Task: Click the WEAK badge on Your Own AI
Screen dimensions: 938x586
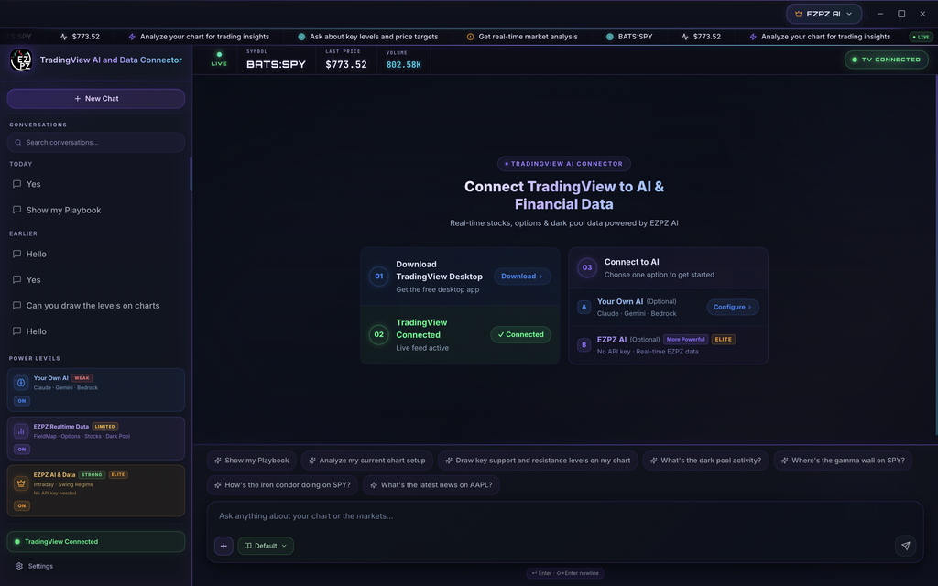Action: coord(82,378)
